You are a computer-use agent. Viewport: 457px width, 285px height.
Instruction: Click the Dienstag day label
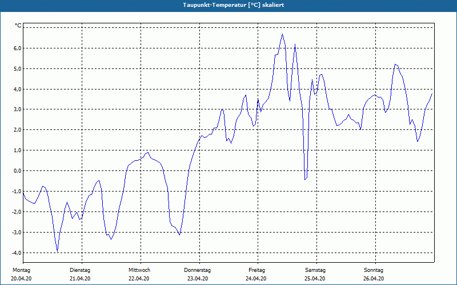click(80, 270)
